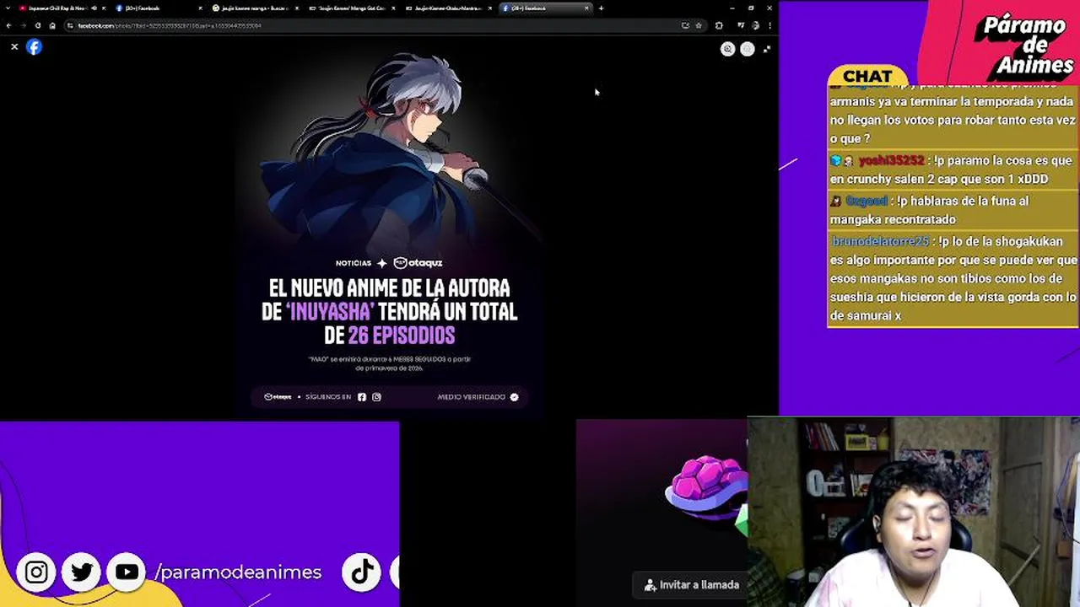The width and height of the screenshot is (1080, 607).
Task: Open the extensions puzzle icon
Action: click(x=719, y=25)
